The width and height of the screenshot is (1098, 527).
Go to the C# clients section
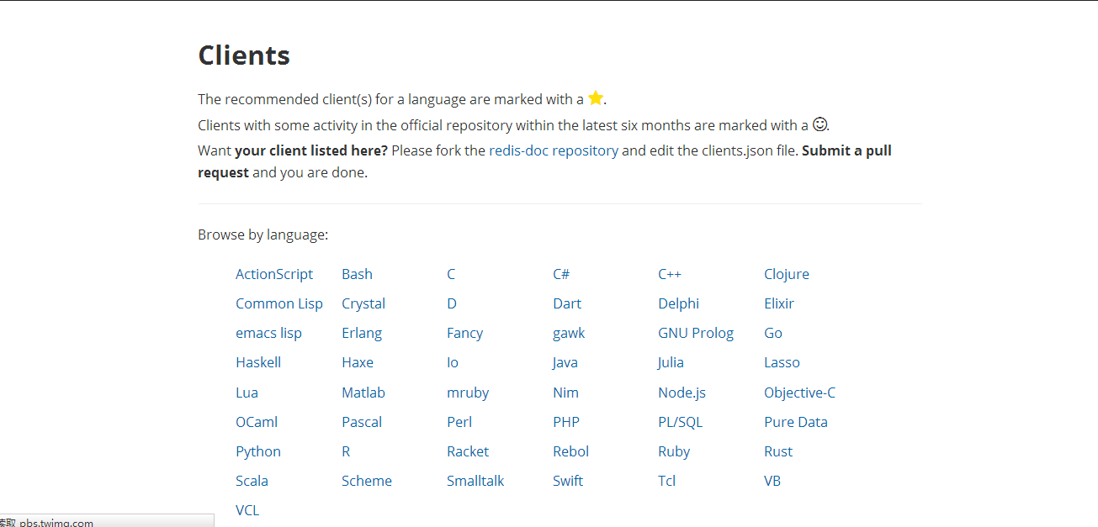(x=561, y=274)
